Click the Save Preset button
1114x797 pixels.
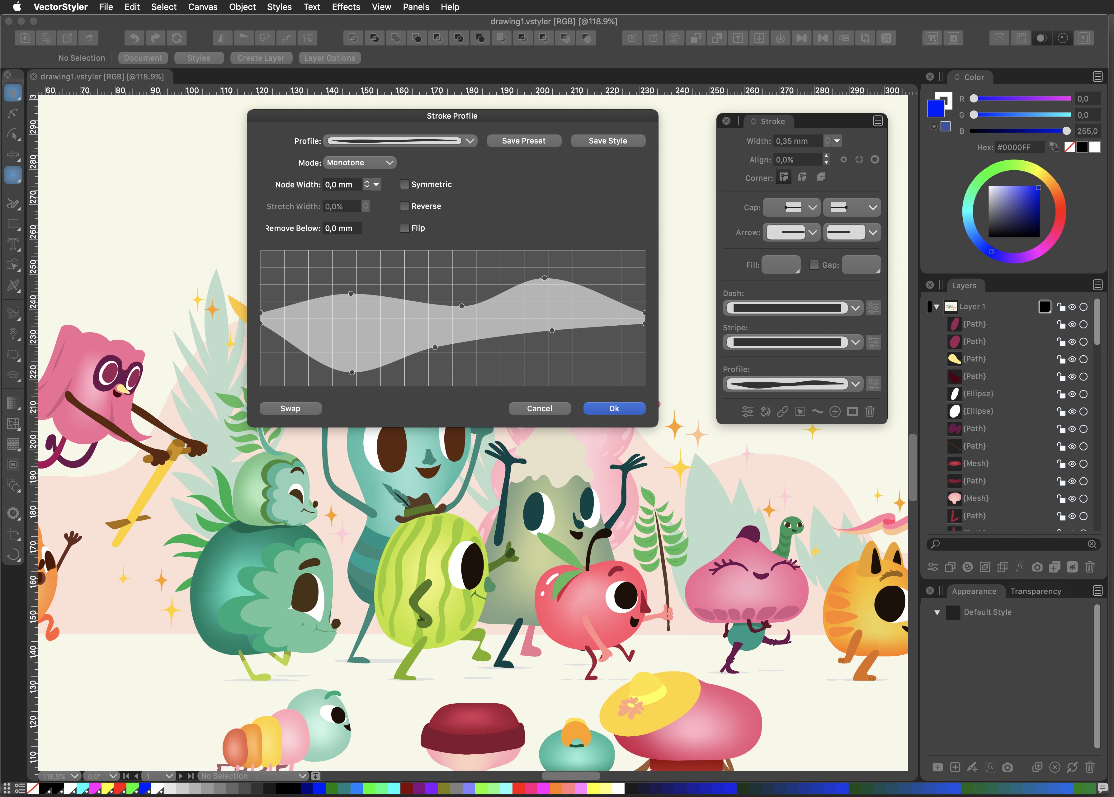coord(523,141)
